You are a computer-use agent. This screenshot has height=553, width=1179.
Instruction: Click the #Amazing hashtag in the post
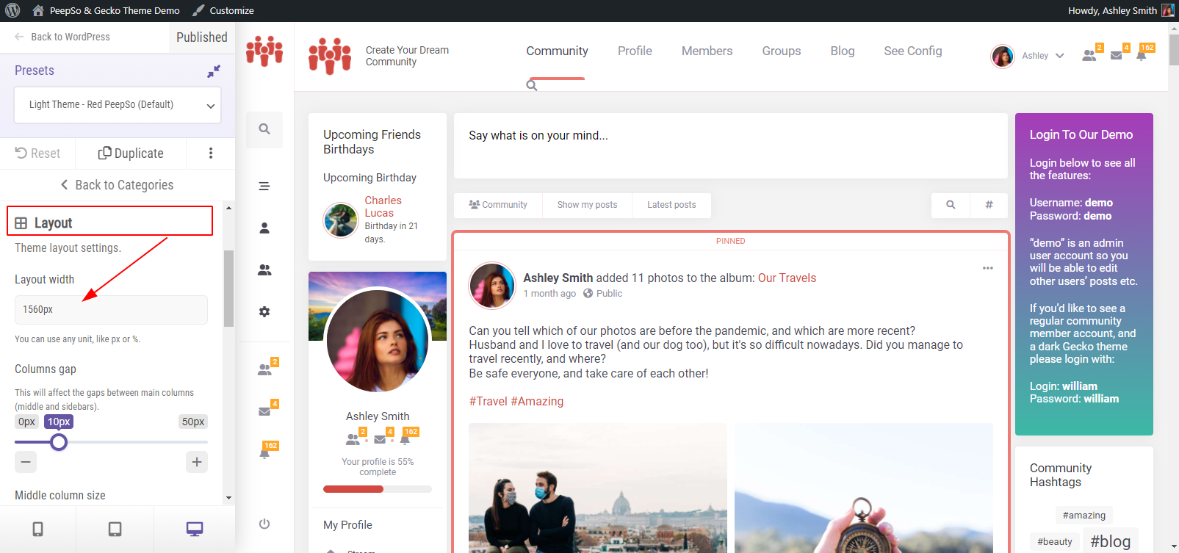[x=537, y=401]
